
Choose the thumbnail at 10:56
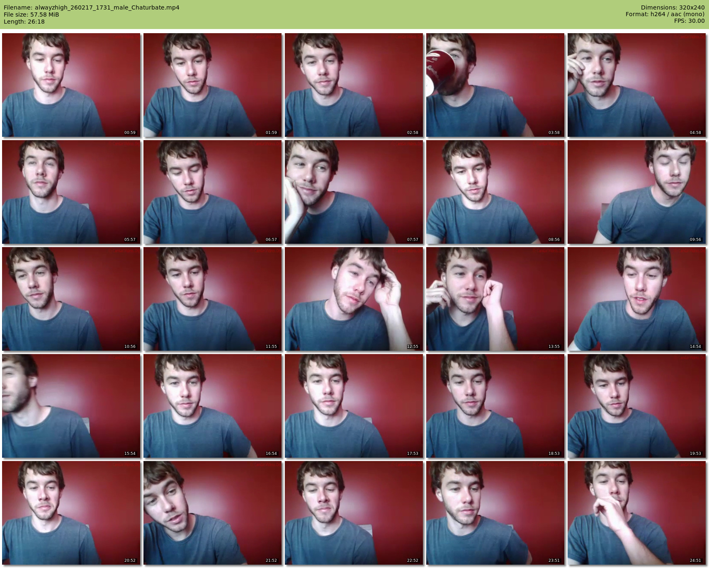tap(71, 299)
